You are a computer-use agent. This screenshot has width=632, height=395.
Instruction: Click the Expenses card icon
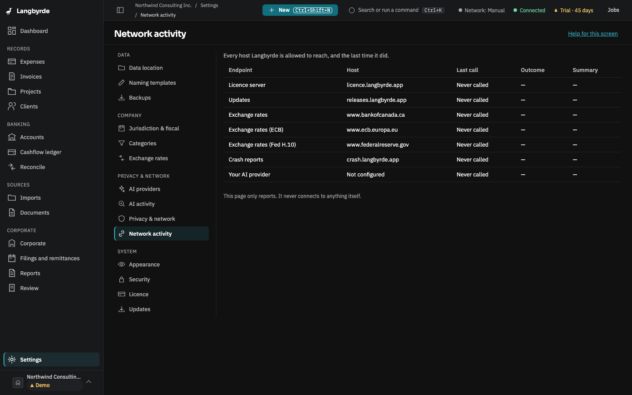tap(12, 61)
